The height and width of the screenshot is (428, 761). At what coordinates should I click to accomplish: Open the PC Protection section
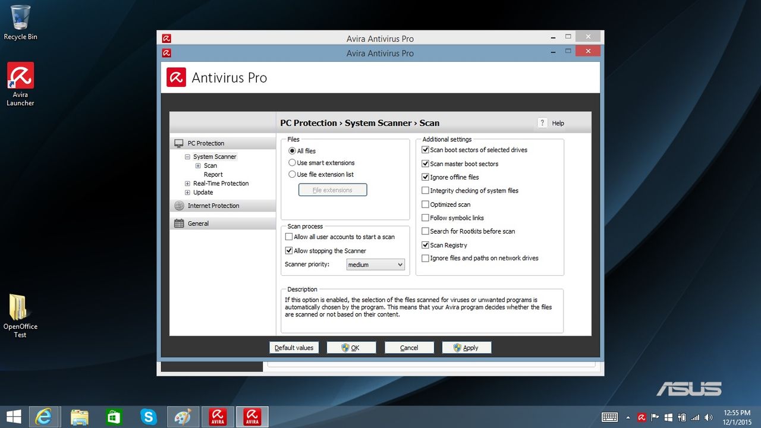223,143
